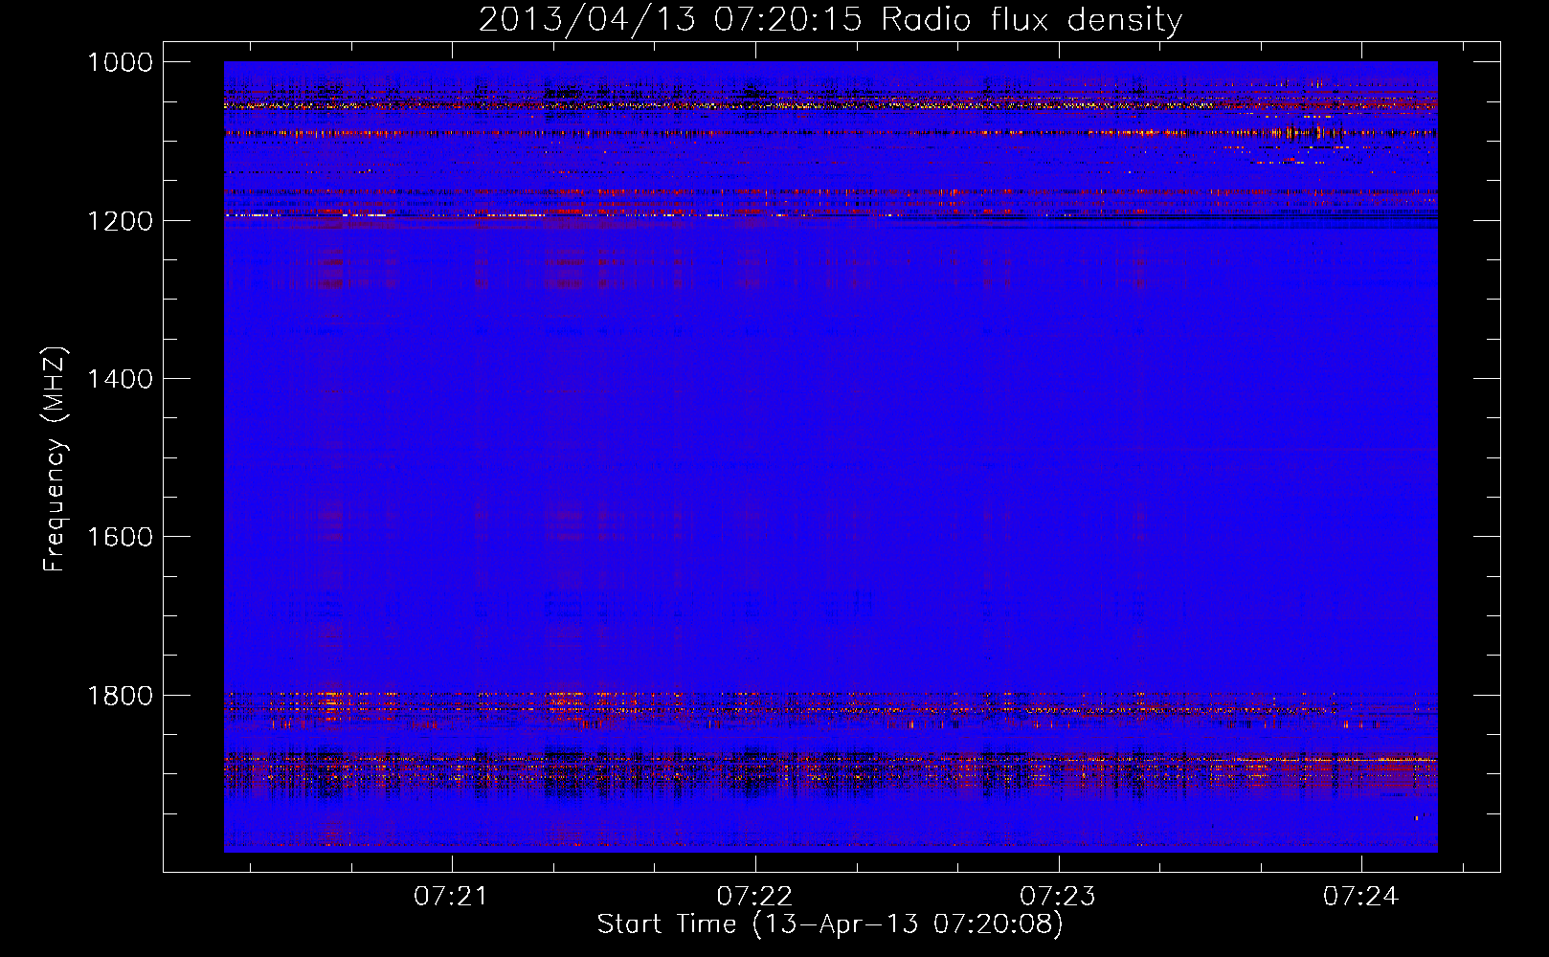Select the date text 2013/04/13 in the title
This screenshot has width=1549, height=957.
[x=587, y=20]
